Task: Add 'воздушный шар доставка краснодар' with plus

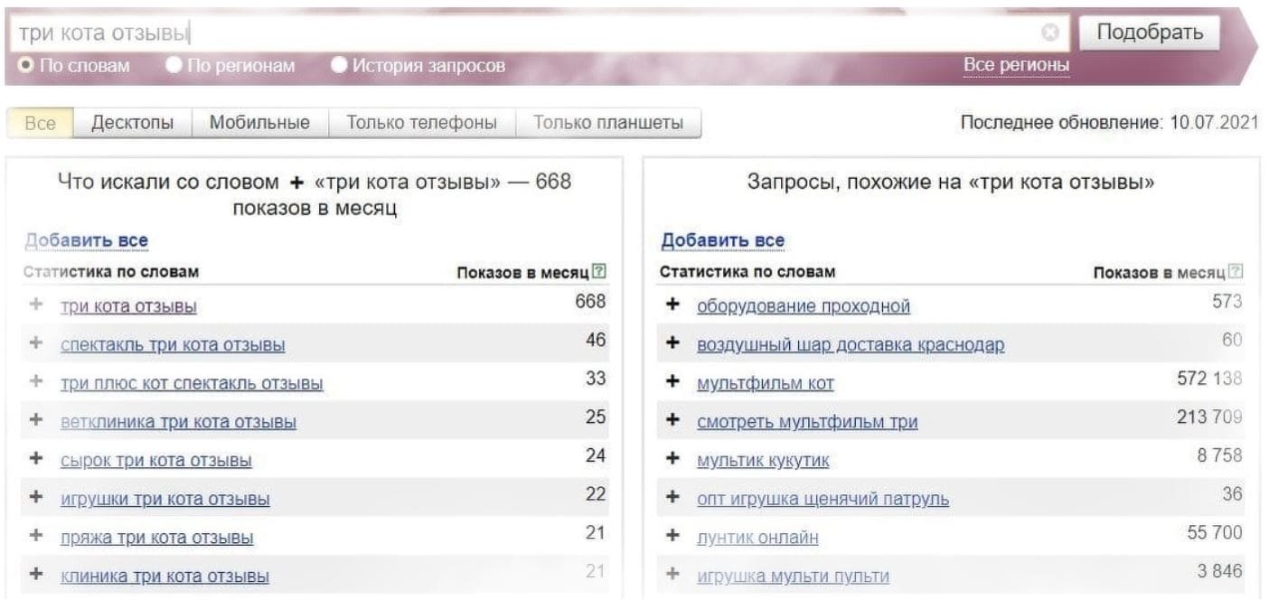Action: (x=672, y=344)
